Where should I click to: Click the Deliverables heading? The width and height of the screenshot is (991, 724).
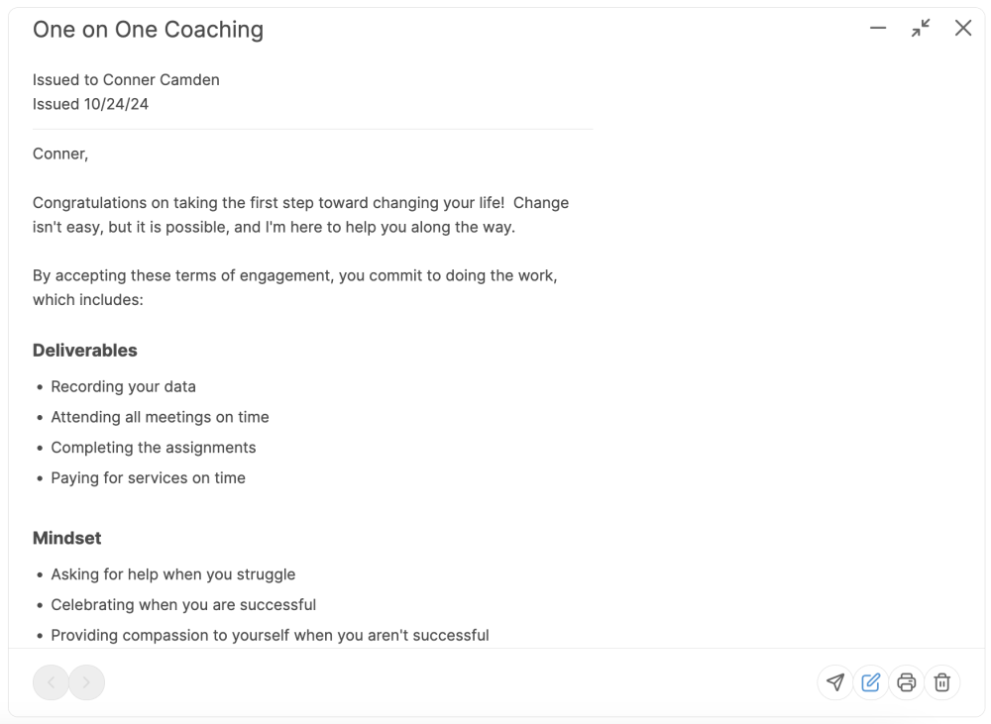coord(84,350)
